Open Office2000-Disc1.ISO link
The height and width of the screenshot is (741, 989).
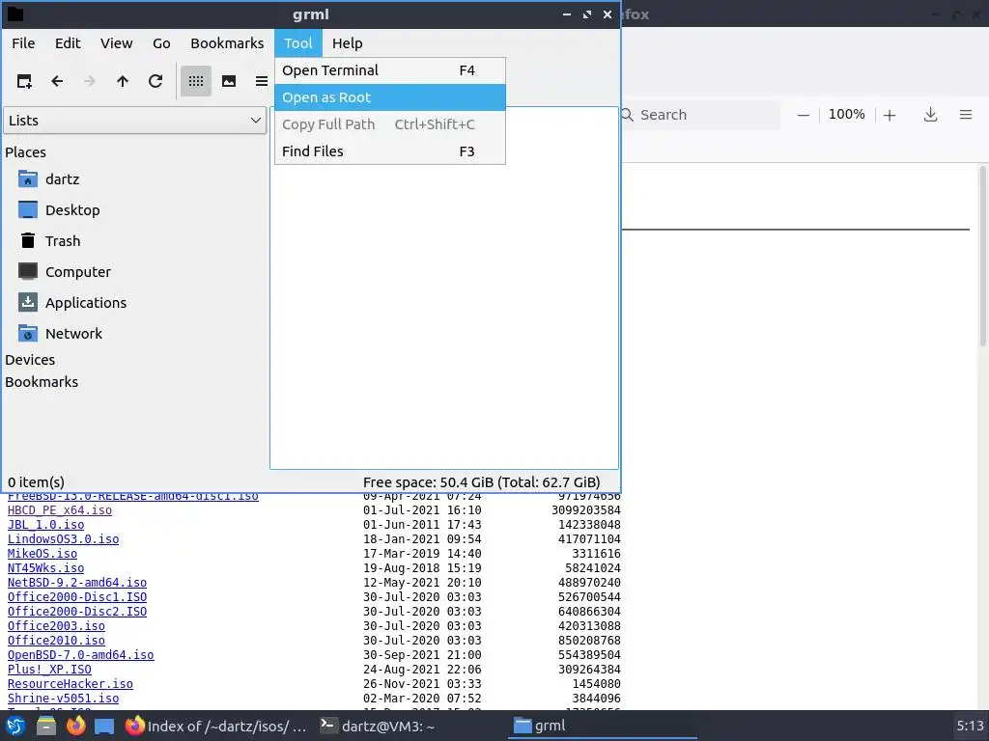point(77,597)
